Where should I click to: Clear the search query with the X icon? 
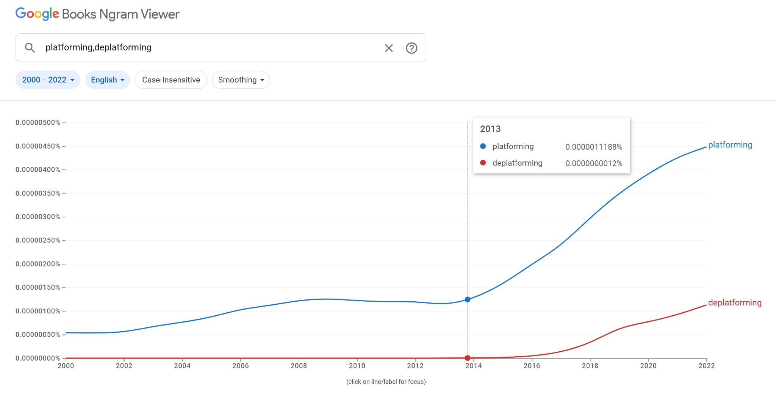389,48
